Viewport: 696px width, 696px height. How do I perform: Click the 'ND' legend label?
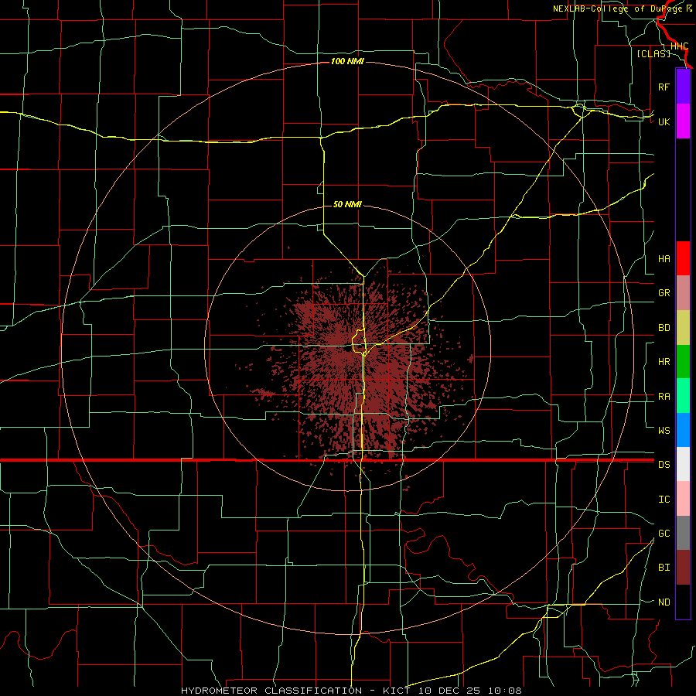(x=664, y=602)
